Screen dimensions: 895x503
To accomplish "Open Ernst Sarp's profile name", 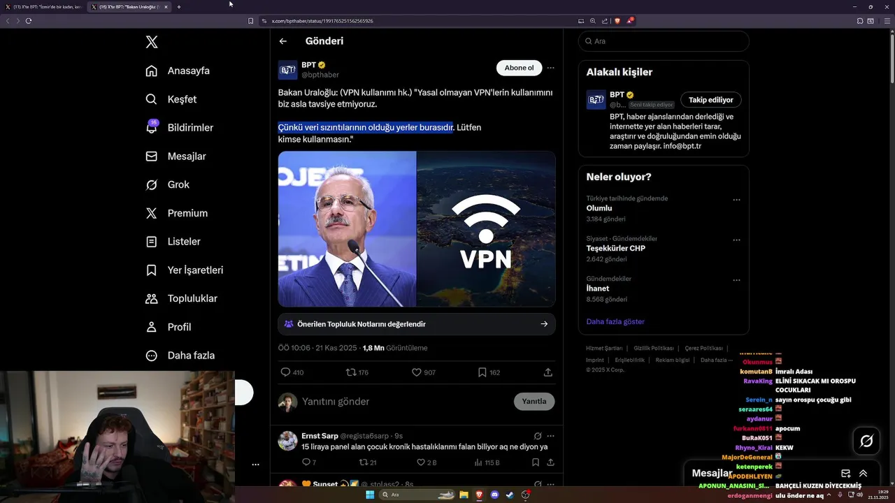I will tap(320, 436).
